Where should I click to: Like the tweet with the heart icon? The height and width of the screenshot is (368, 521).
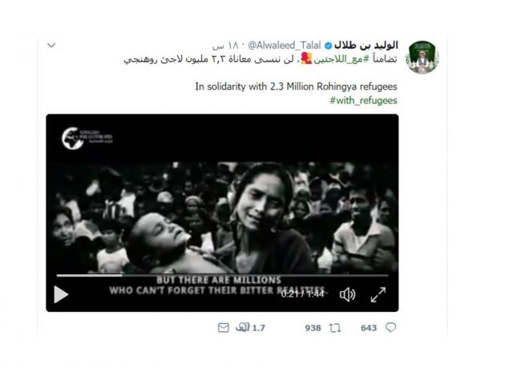point(243,327)
